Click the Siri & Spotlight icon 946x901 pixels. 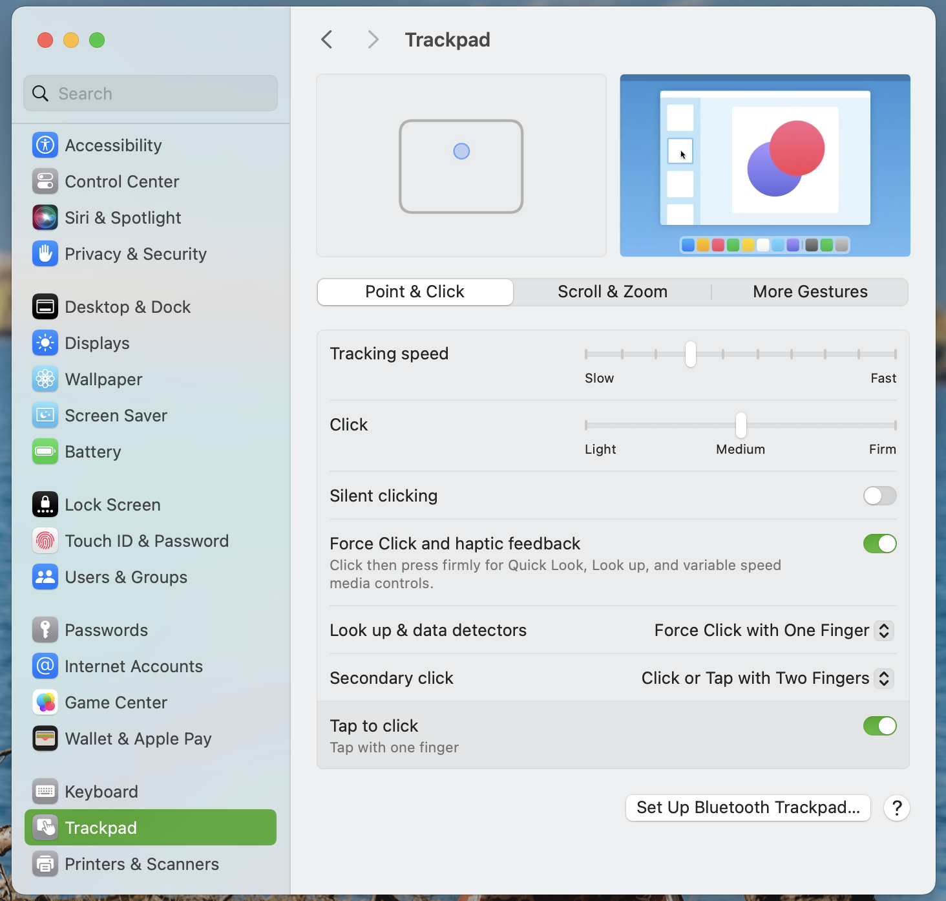[45, 218]
